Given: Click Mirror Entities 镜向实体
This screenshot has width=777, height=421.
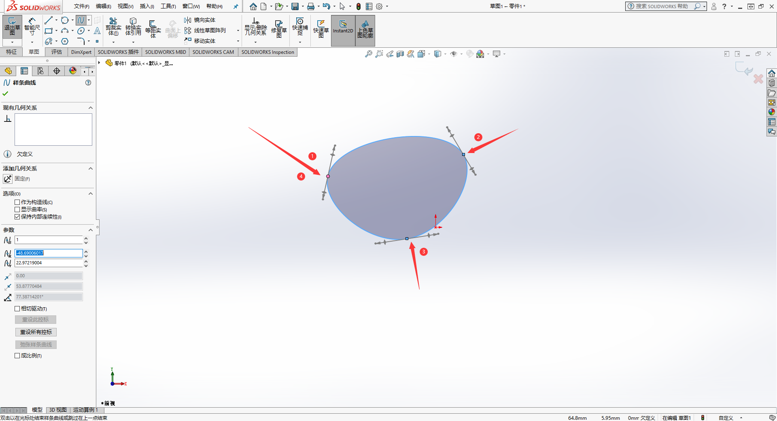Looking at the screenshot, I should (x=200, y=20).
